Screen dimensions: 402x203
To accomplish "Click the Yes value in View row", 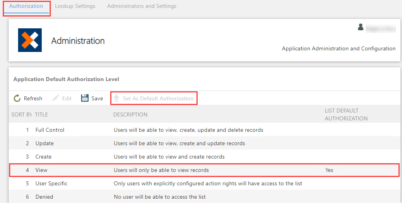I will click(329, 170).
